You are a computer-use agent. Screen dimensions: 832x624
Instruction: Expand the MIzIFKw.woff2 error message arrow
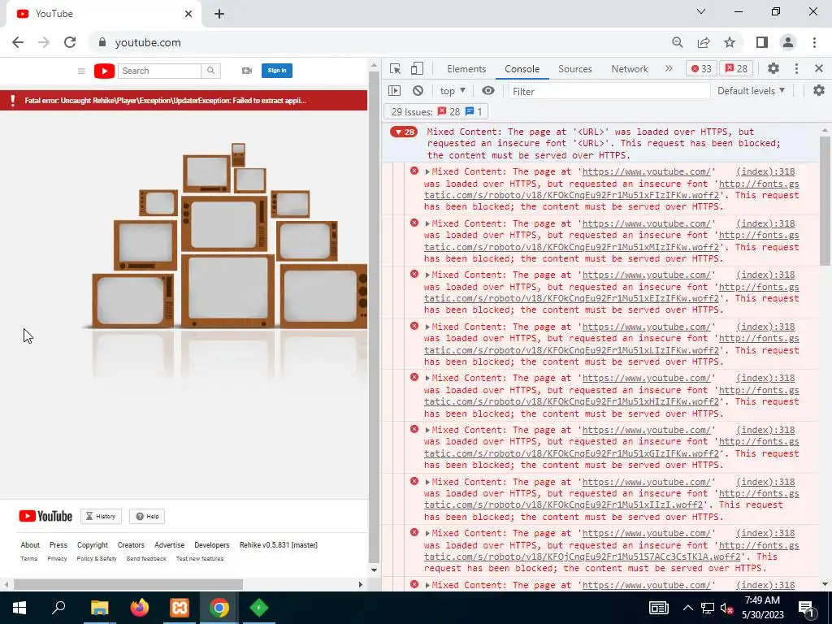point(427,224)
